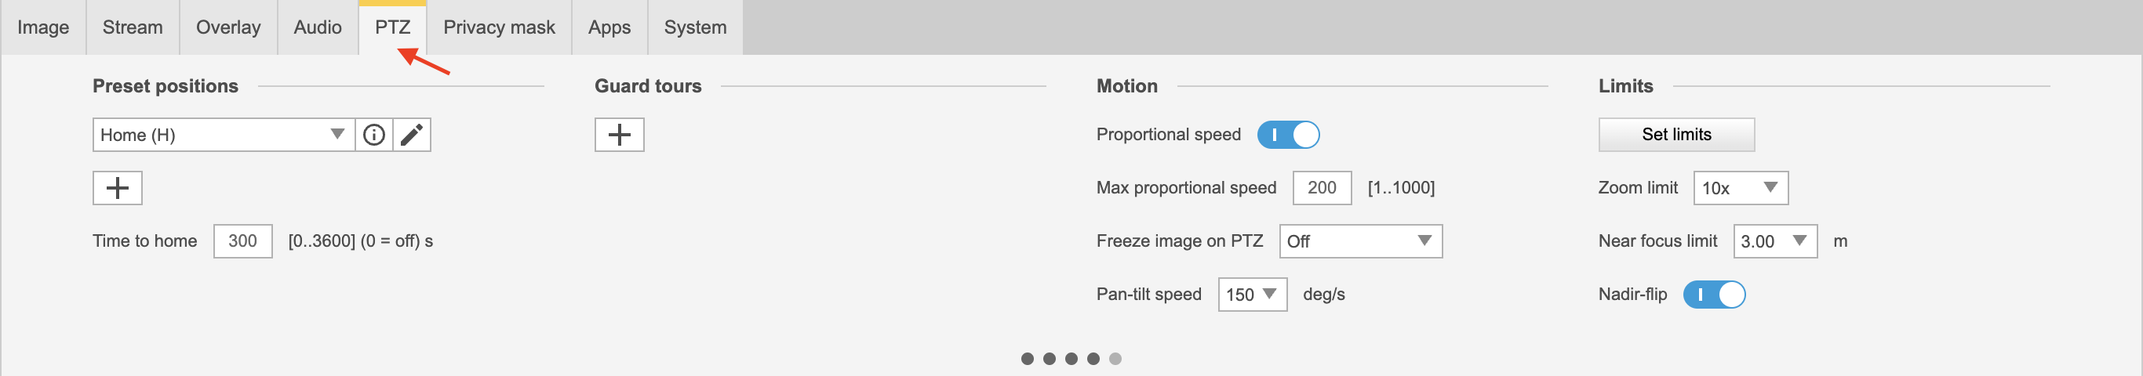Click the Set limits button
This screenshot has height=376, width=2143.
pyautogui.click(x=1676, y=135)
